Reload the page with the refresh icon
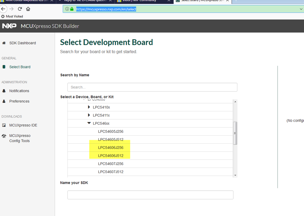The image size is (304, 216). (x=20, y=9)
